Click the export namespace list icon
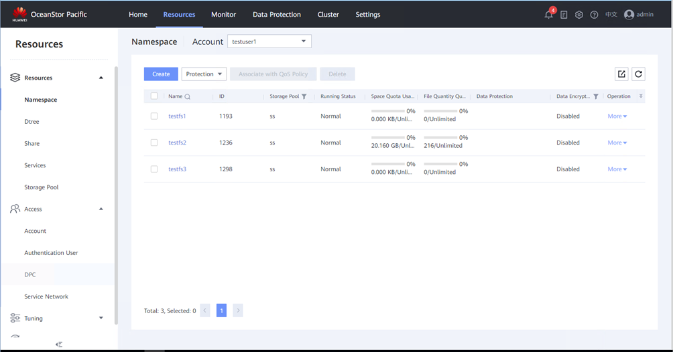 (x=621, y=74)
